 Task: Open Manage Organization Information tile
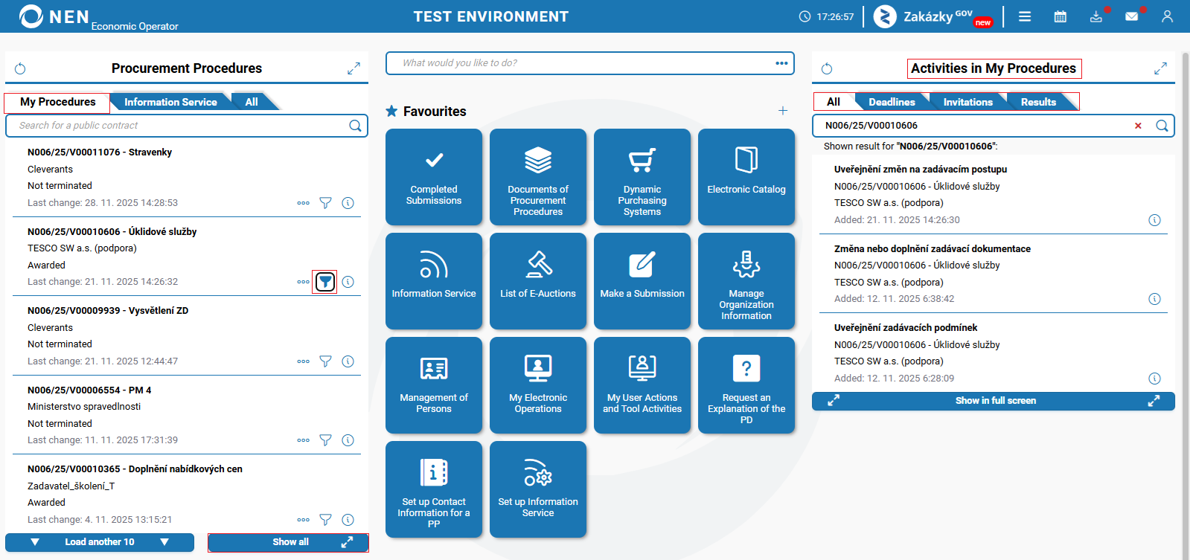click(x=746, y=281)
